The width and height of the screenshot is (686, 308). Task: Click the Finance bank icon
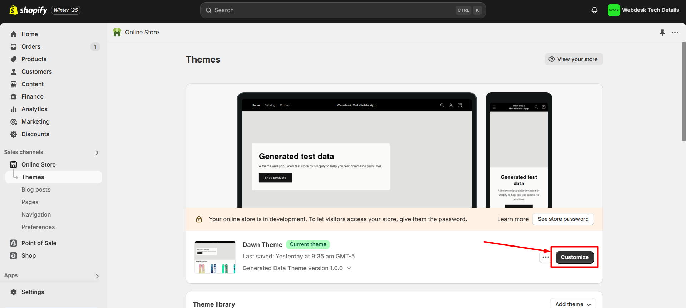tap(14, 96)
